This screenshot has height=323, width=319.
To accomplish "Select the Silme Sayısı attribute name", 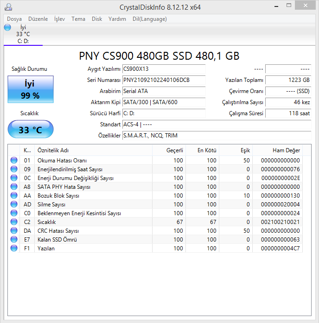I will [51, 205].
